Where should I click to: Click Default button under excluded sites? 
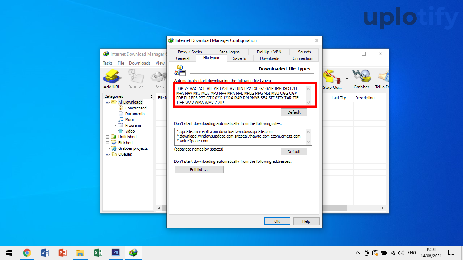tap(294, 152)
